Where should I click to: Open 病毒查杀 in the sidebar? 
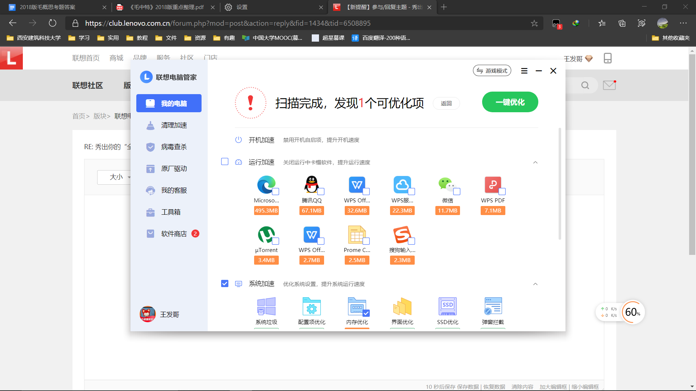169,147
